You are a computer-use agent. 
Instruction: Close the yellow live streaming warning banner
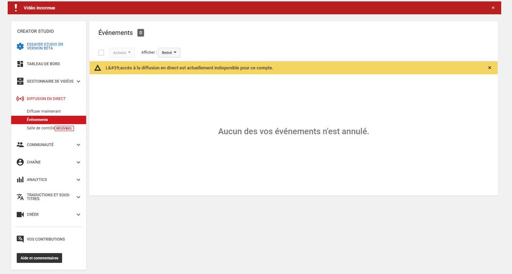(489, 68)
